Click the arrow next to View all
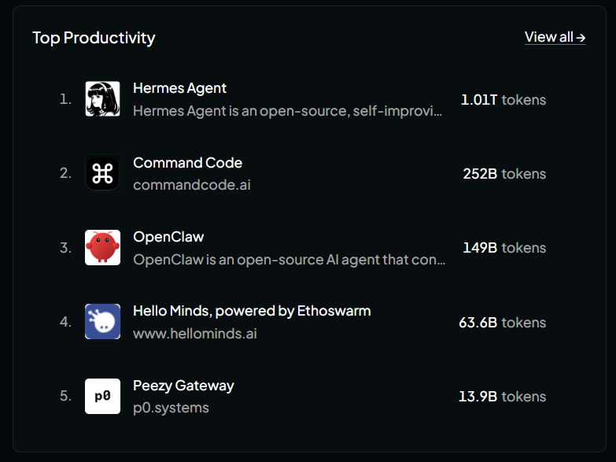 pyautogui.click(x=581, y=38)
